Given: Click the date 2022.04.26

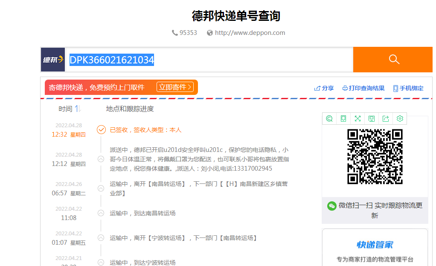Looking at the screenshot, I should click(x=69, y=184).
